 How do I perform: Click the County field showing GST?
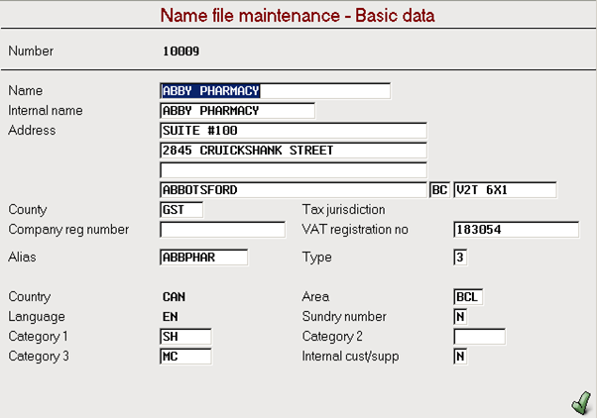click(x=181, y=210)
